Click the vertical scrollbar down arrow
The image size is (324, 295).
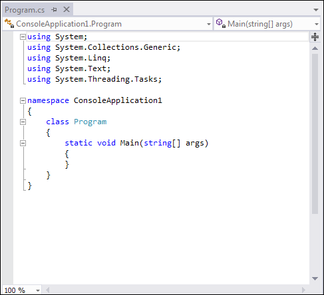315,278
